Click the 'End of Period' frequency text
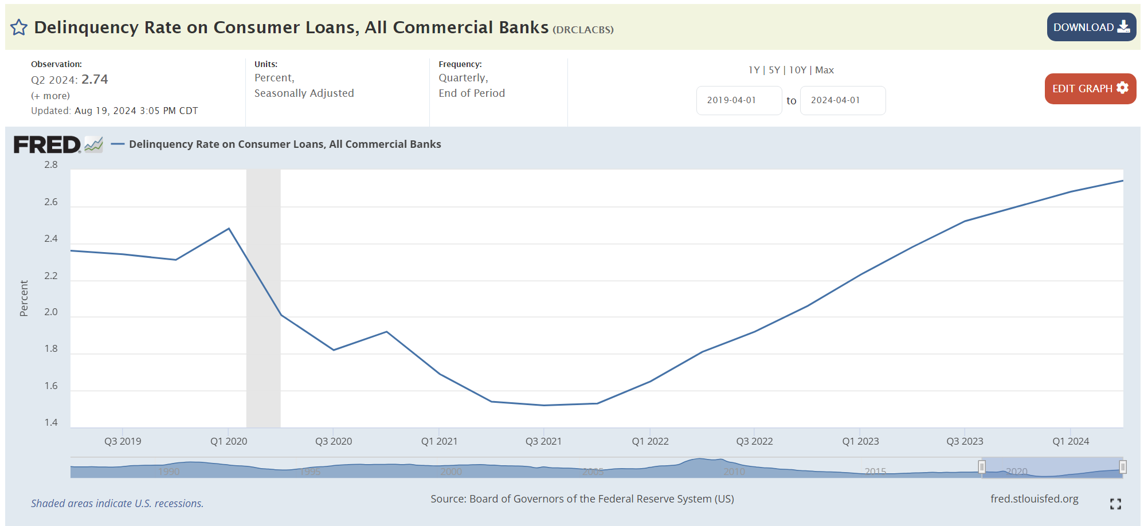 pyautogui.click(x=472, y=93)
